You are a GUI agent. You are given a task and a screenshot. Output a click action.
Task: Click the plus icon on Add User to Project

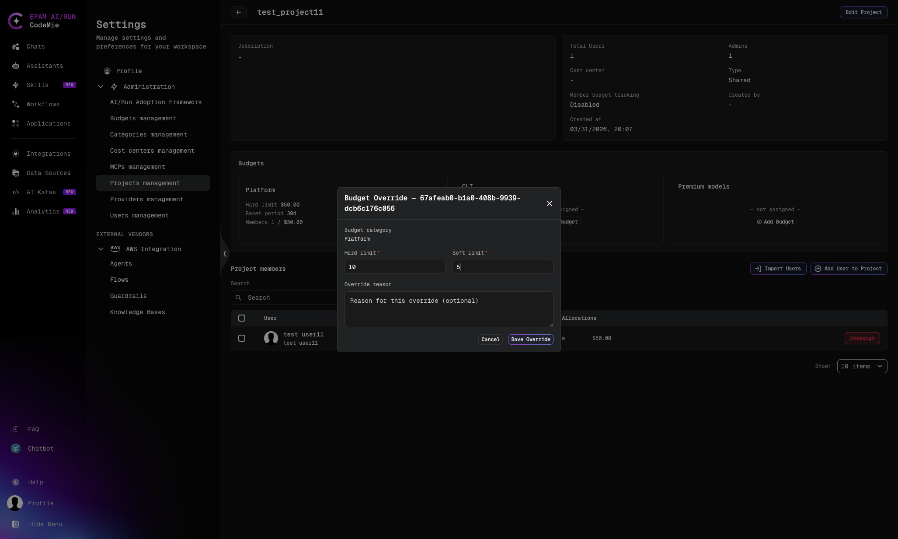(x=818, y=269)
